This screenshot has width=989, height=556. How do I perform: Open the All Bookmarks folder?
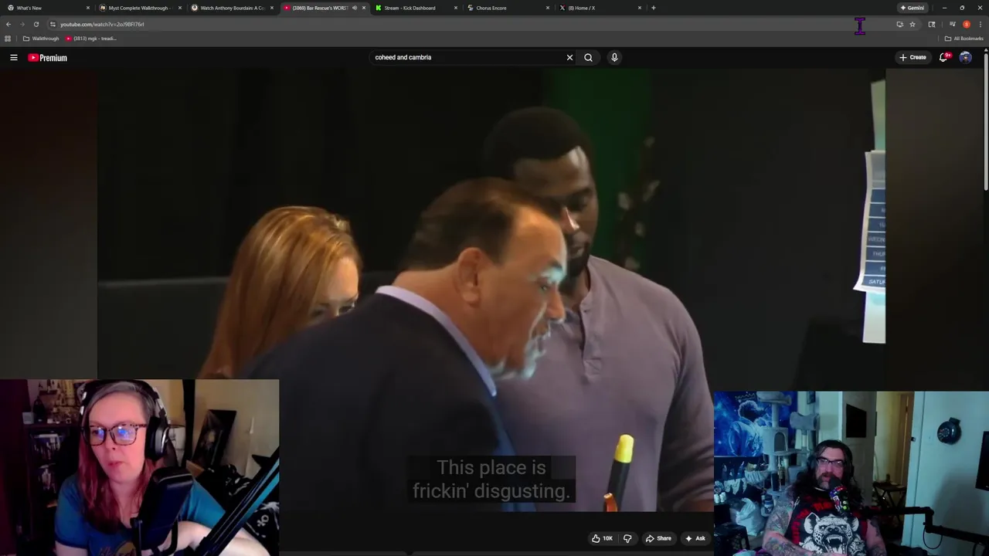click(964, 39)
